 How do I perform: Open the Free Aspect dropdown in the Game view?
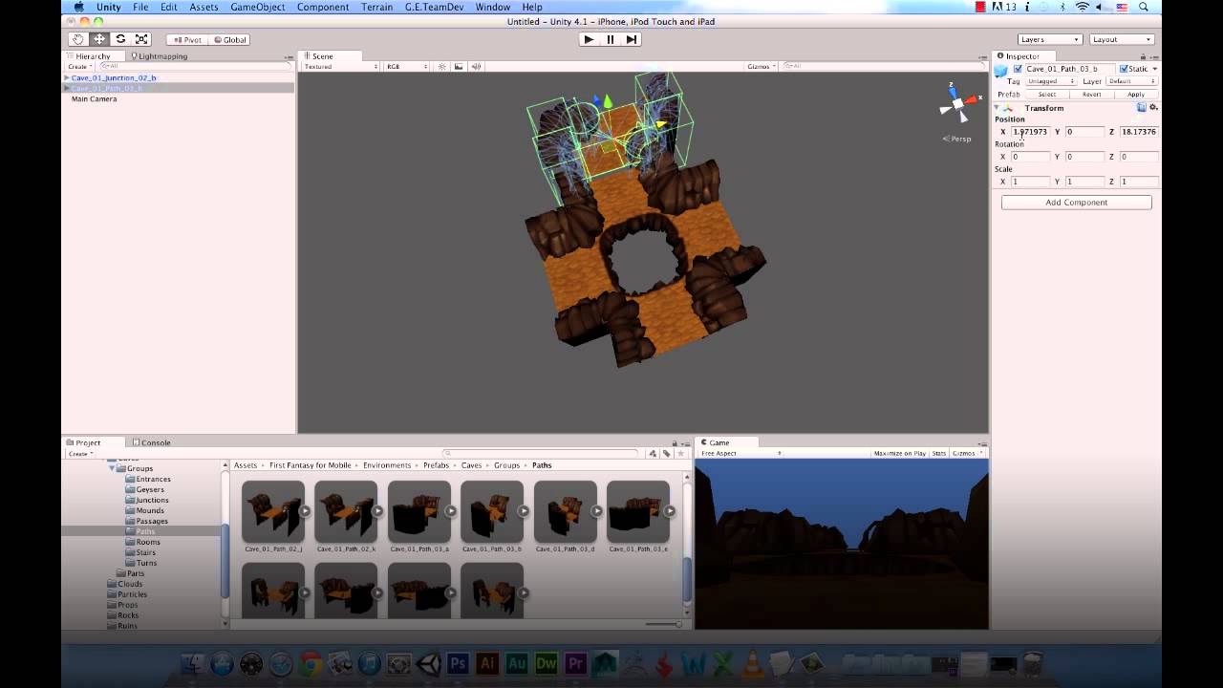740,453
